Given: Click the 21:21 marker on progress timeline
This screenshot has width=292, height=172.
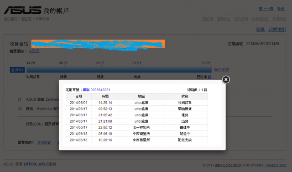Looking at the screenshot, I should pyautogui.click(x=137, y=63).
